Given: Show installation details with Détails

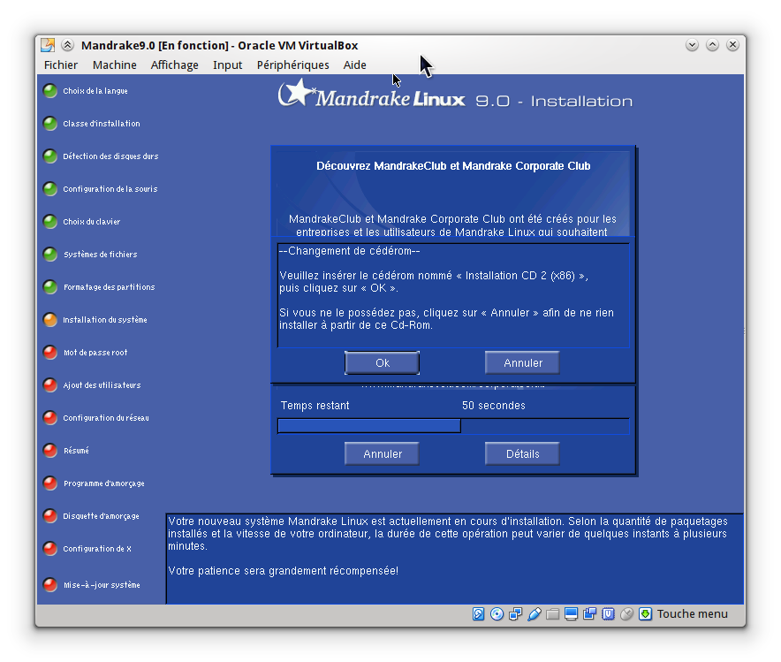Looking at the screenshot, I should 522,453.
